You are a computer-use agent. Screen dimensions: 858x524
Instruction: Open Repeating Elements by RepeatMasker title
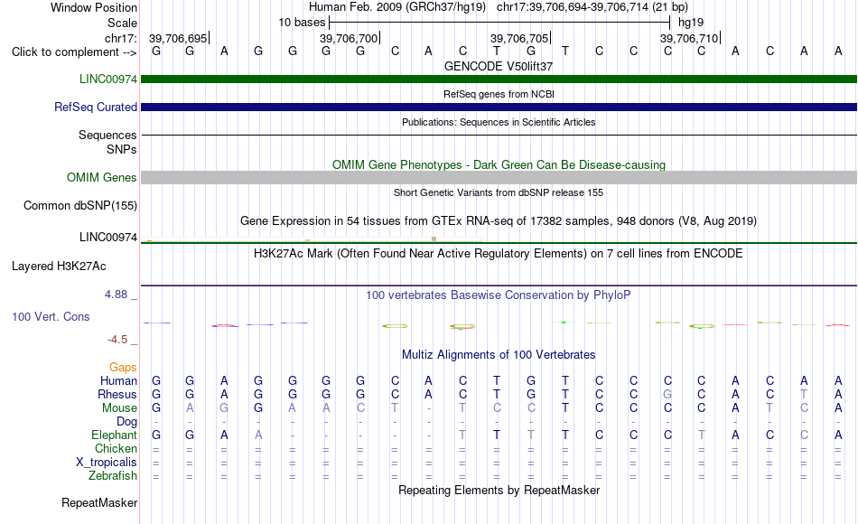pos(499,490)
